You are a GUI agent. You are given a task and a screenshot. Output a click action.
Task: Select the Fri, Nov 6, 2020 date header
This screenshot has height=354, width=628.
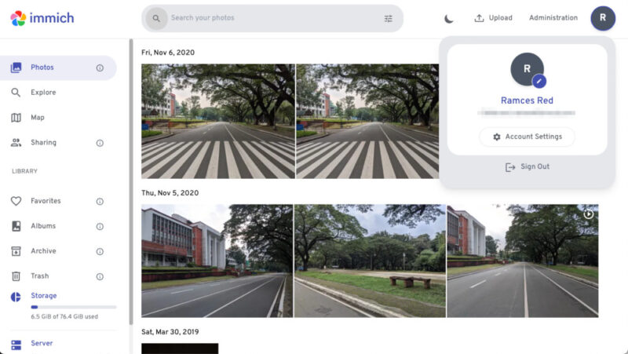point(168,53)
